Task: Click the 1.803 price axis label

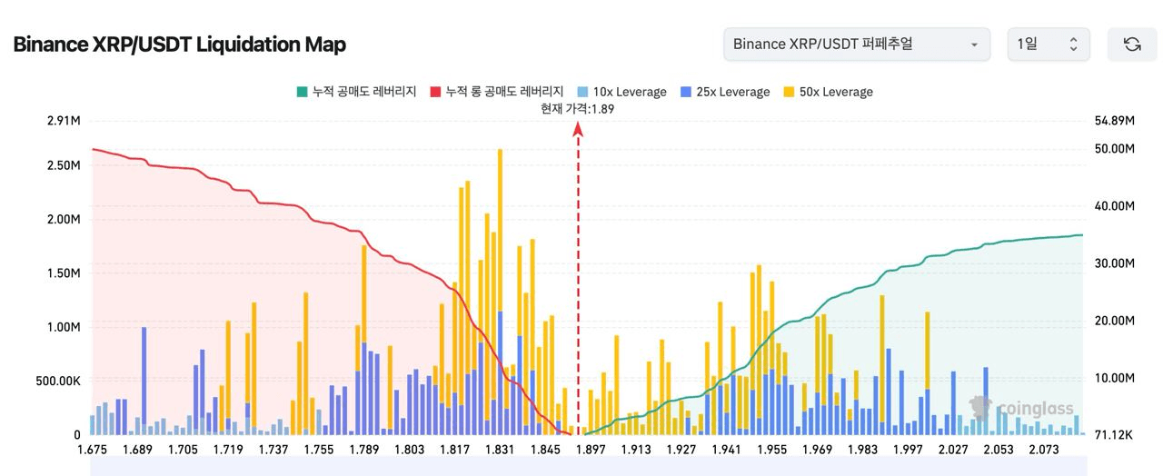Action: tap(410, 450)
